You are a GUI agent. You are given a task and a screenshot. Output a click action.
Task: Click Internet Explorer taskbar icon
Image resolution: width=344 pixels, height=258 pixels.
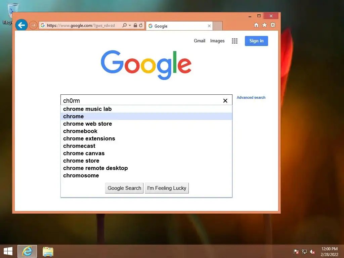click(27, 251)
